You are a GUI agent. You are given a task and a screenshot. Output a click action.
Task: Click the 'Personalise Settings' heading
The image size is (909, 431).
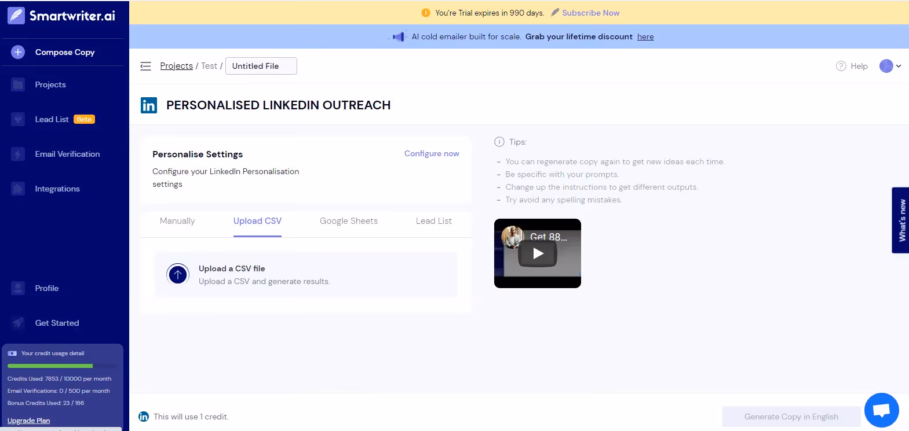[x=198, y=154]
